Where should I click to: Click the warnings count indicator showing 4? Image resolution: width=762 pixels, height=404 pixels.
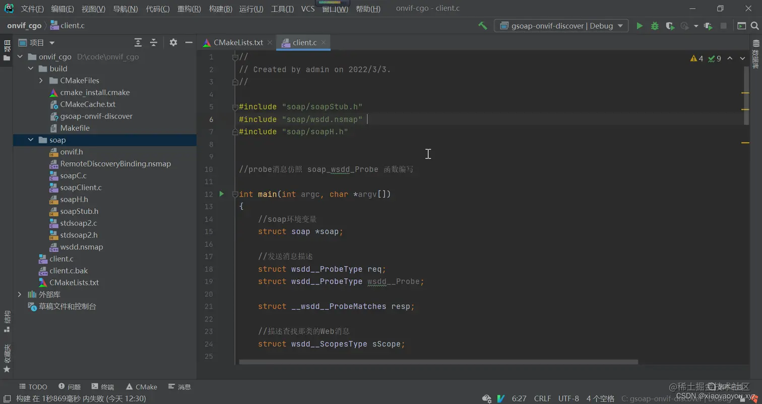point(696,58)
